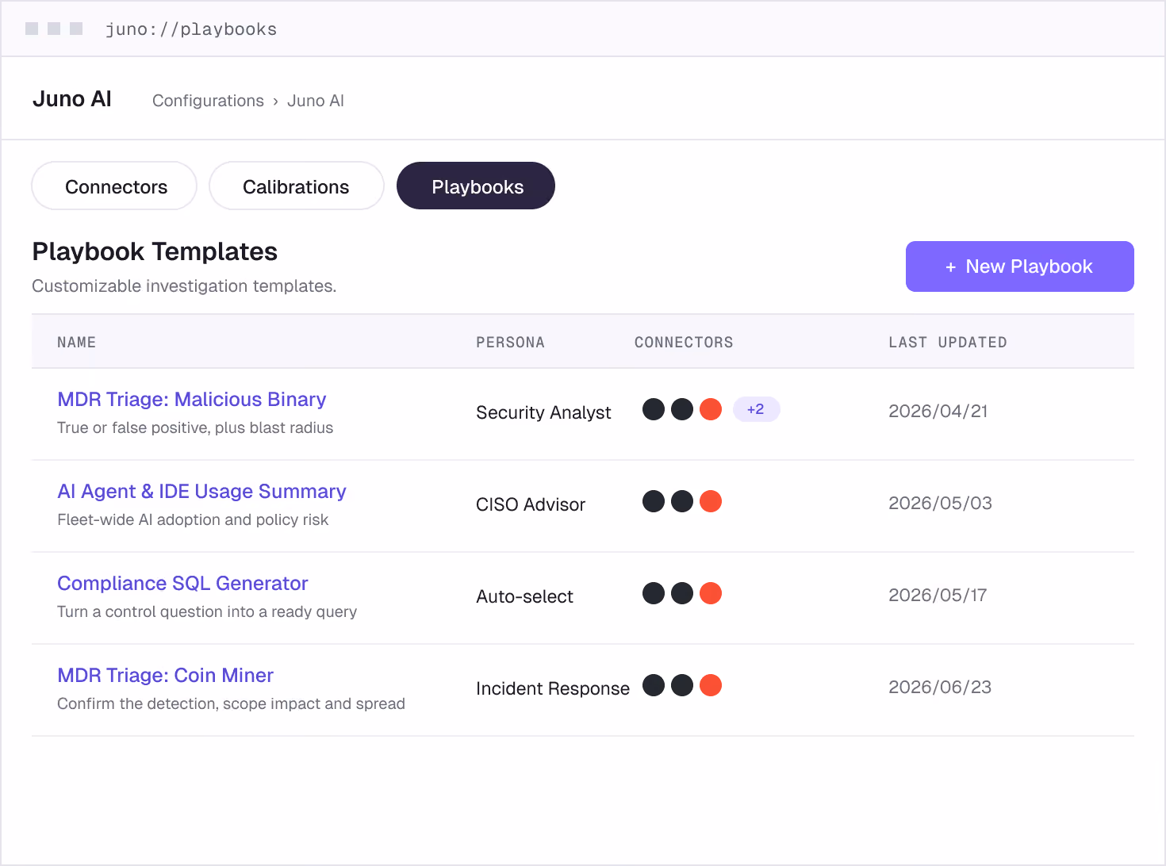Sort by the LAST UPDATED column header
Screen dimensions: 1166x866
(x=948, y=342)
